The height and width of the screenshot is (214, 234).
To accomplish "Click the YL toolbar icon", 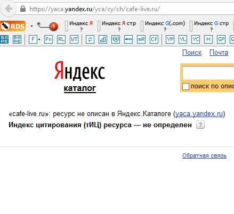I will click(x=183, y=39).
